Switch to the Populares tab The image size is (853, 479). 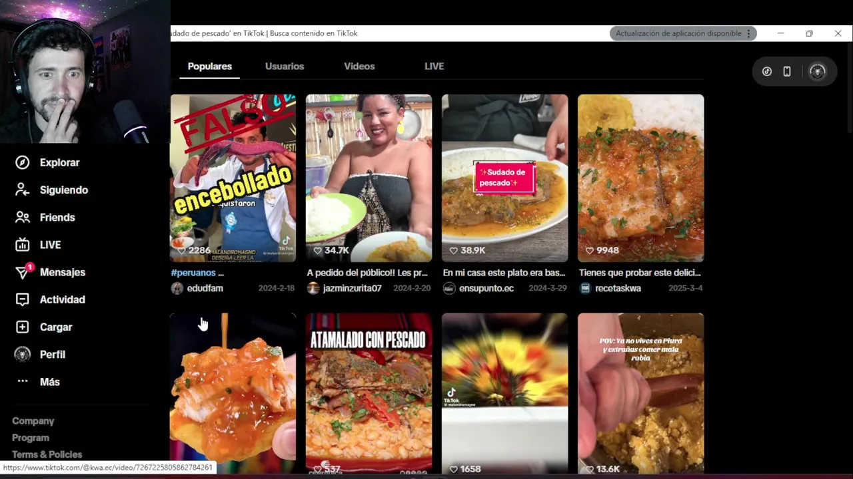pos(210,66)
